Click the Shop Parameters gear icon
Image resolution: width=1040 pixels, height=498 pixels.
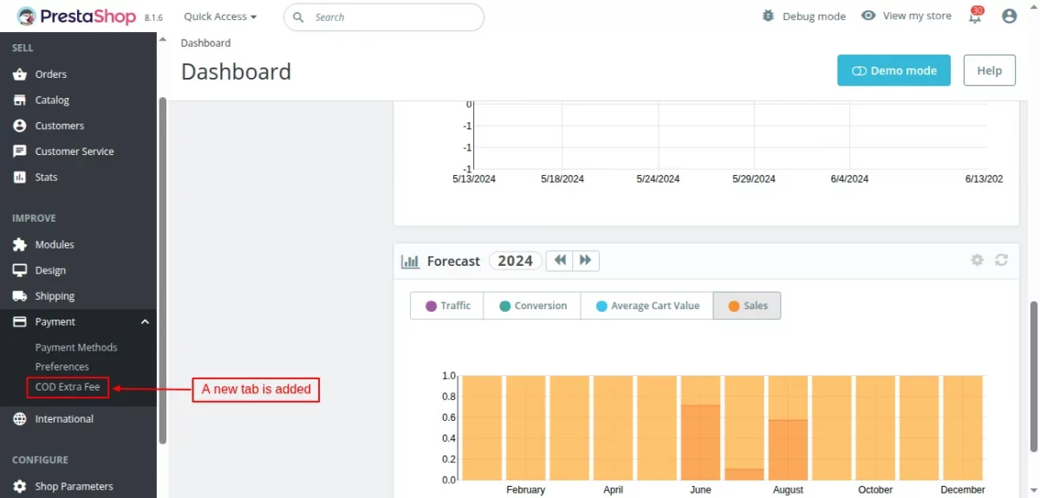[x=20, y=487]
